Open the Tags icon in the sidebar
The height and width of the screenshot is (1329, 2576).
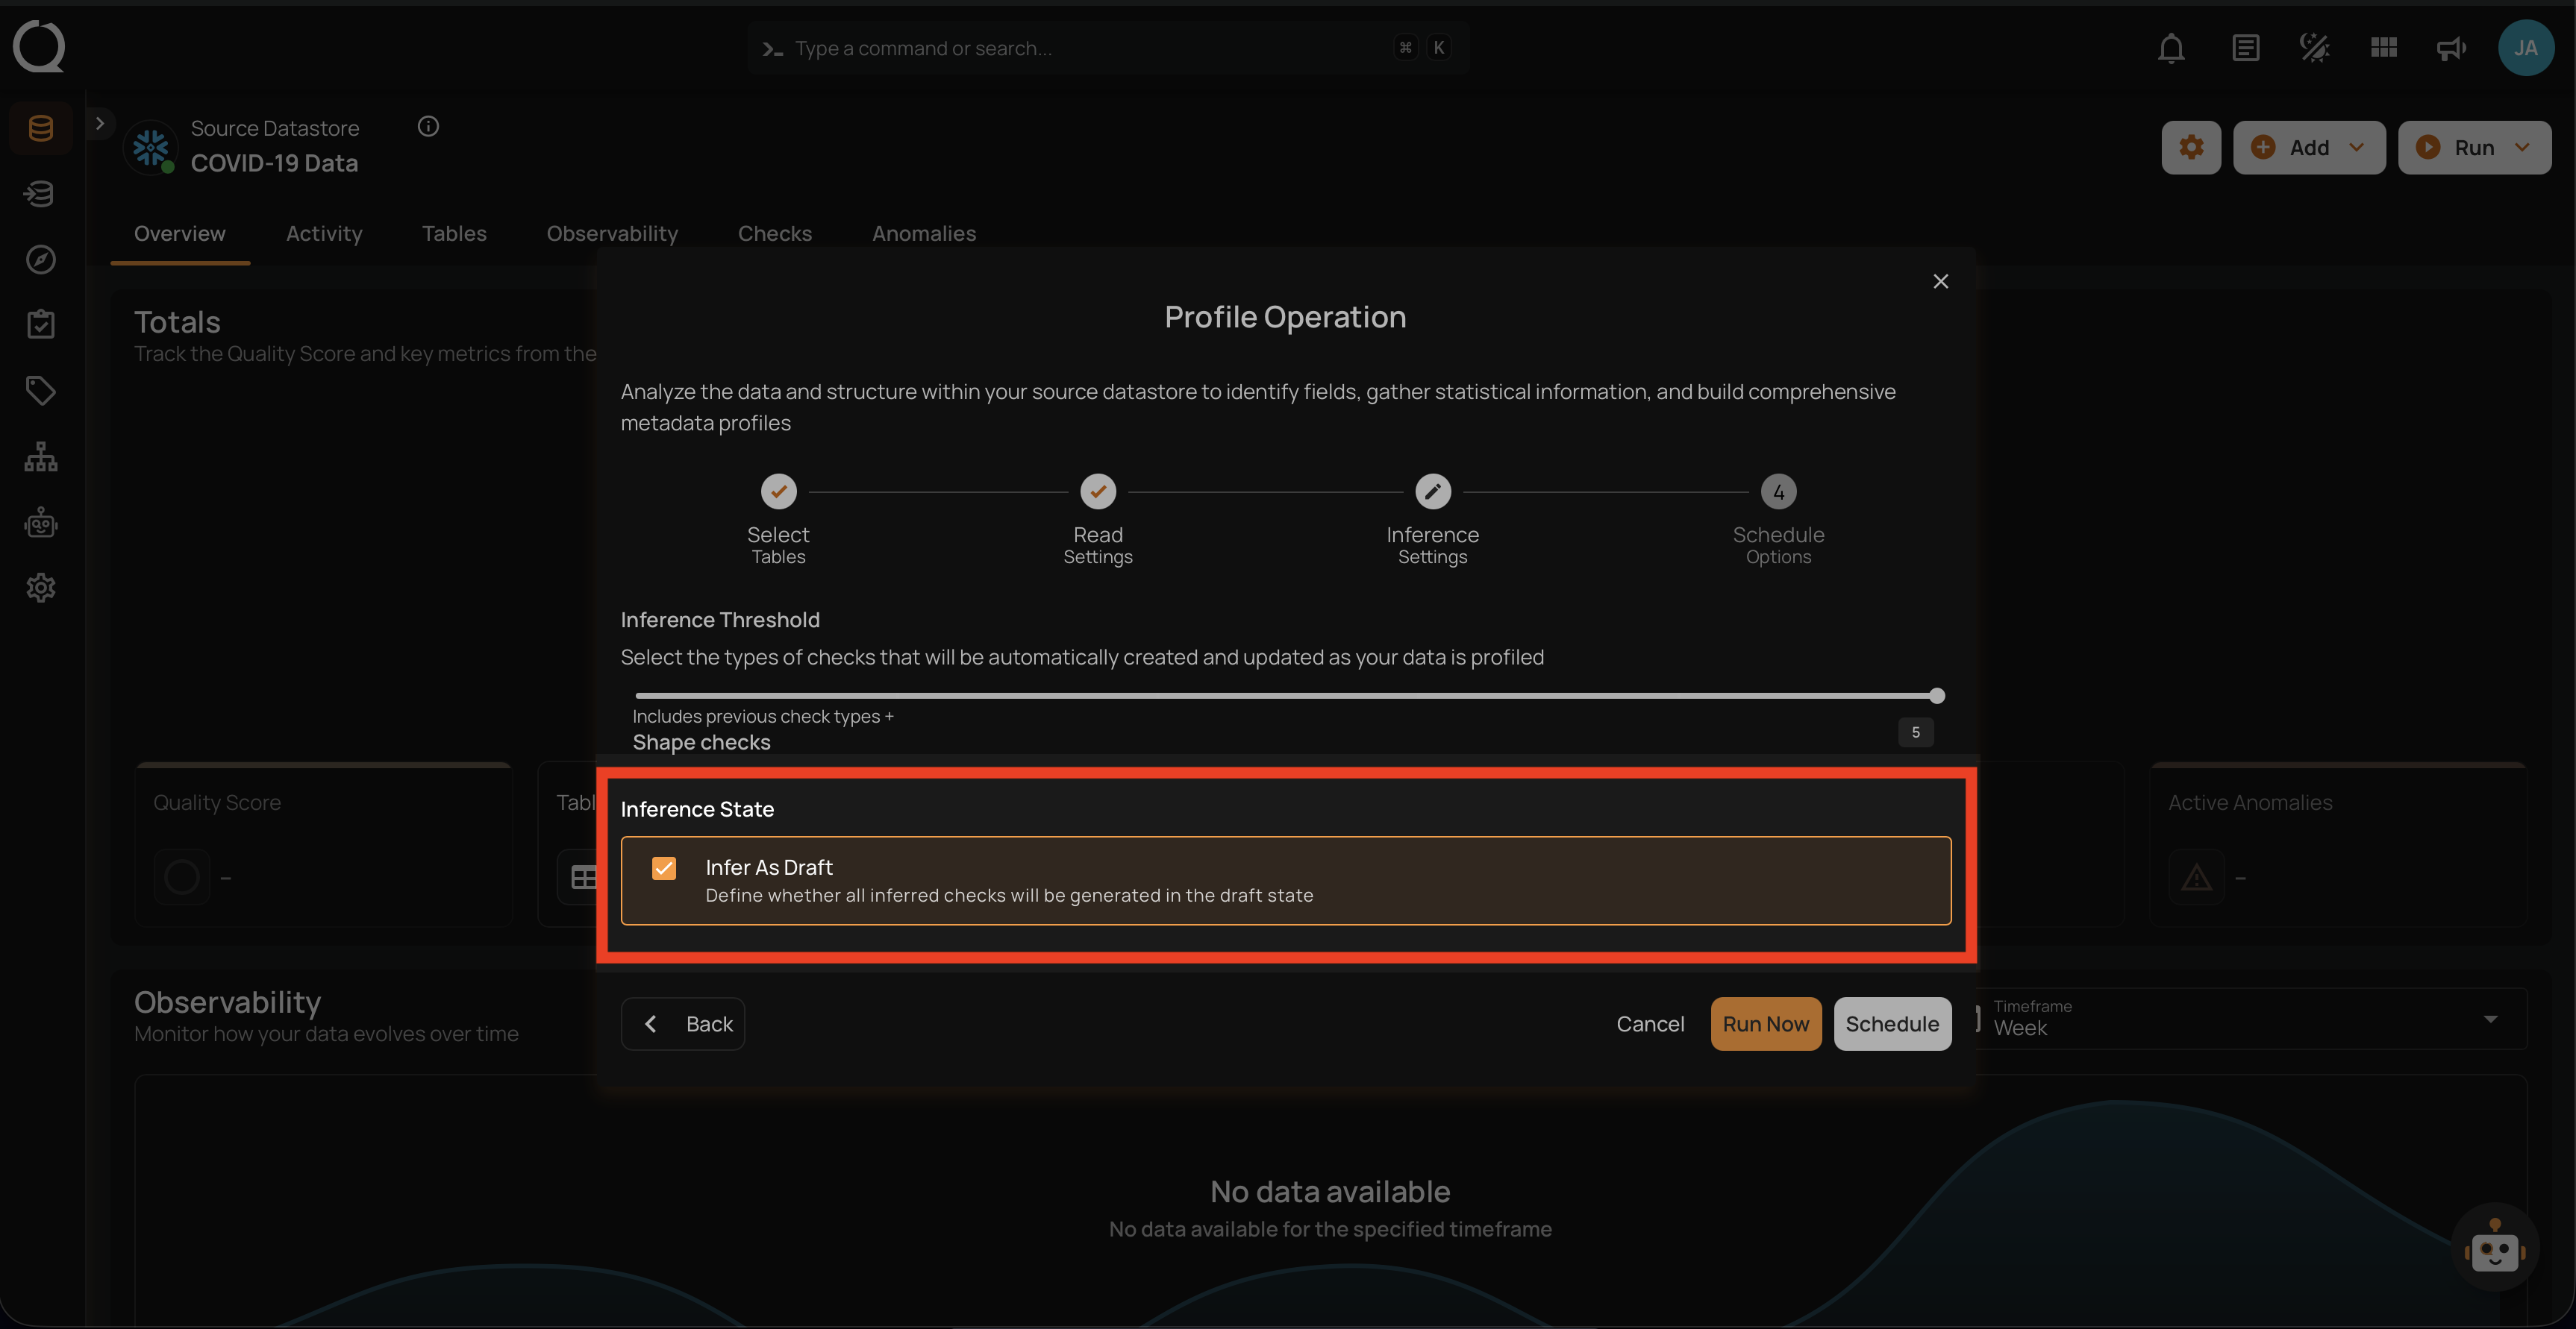point(40,390)
